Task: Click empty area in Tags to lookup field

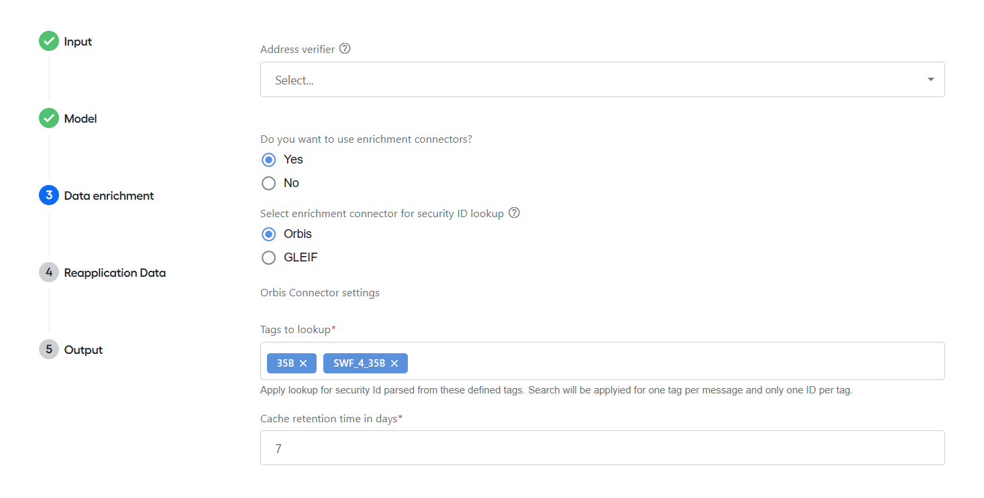Action: click(671, 361)
